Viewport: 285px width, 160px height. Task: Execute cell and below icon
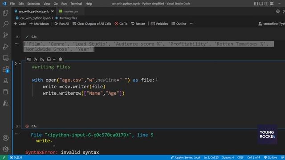[42, 59]
